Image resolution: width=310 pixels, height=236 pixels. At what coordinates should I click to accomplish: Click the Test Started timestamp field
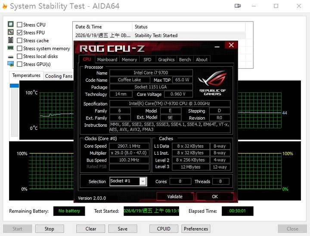(151, 211)
